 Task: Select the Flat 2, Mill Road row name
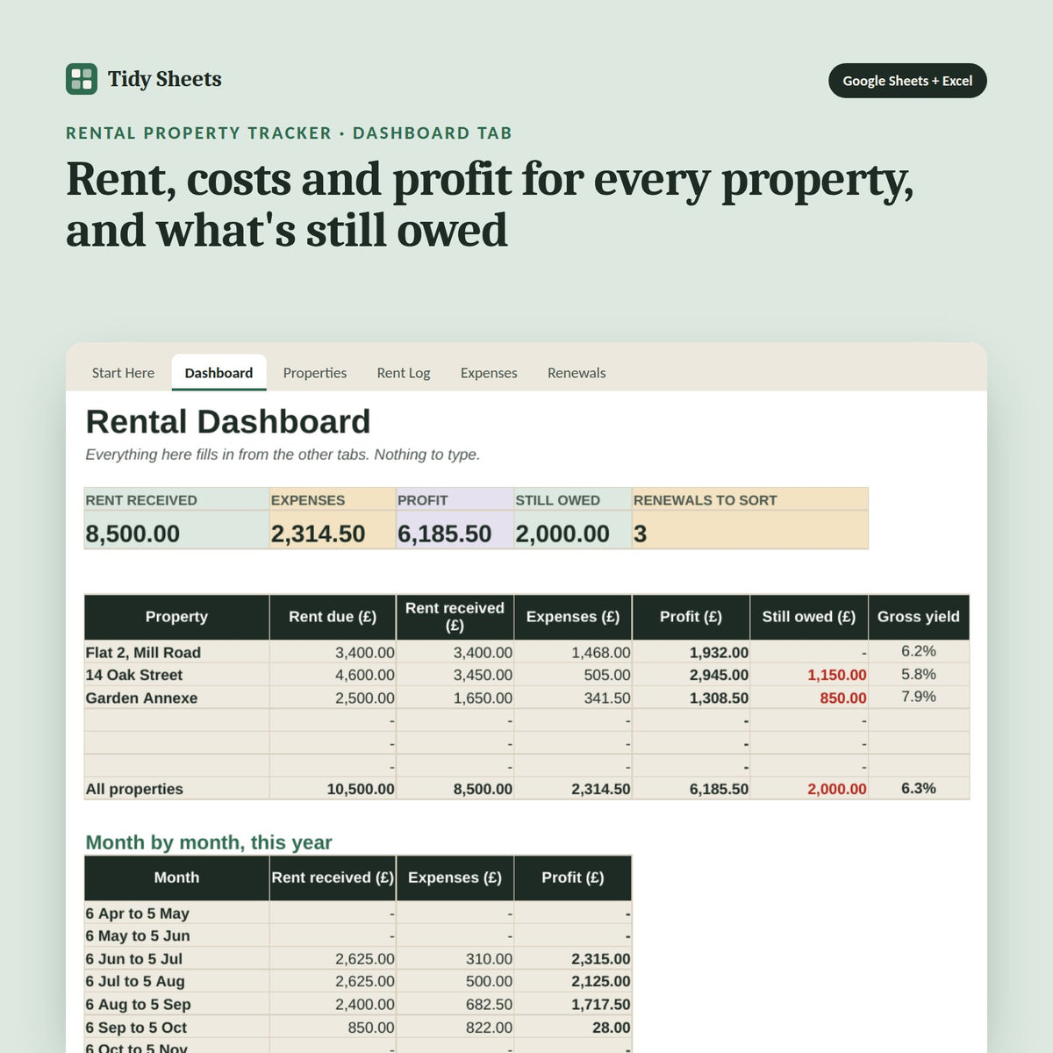click(143, 653)
